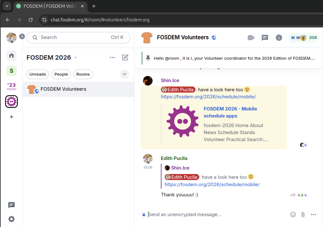Image resolution: width=323 pixels, height=227 pixels.
Task: Attach a file with paperclip icon
Action: (303, 215)
